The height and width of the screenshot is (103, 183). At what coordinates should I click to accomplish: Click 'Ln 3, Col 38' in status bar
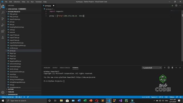(146, 97)
